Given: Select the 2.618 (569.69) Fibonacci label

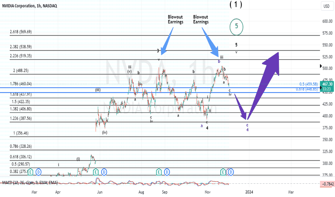Looking at the screenshot, I should point(21,32).
